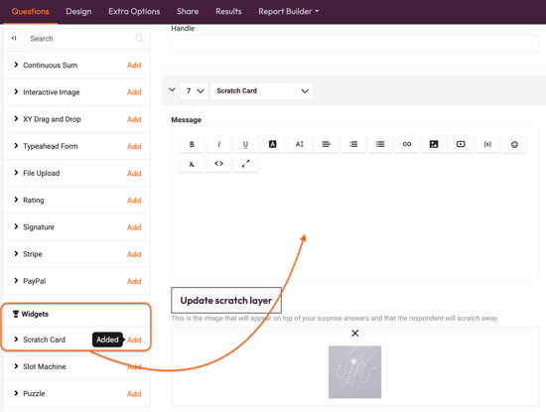Open the font color tool
The image size is (546, 412).
point(272,144)
